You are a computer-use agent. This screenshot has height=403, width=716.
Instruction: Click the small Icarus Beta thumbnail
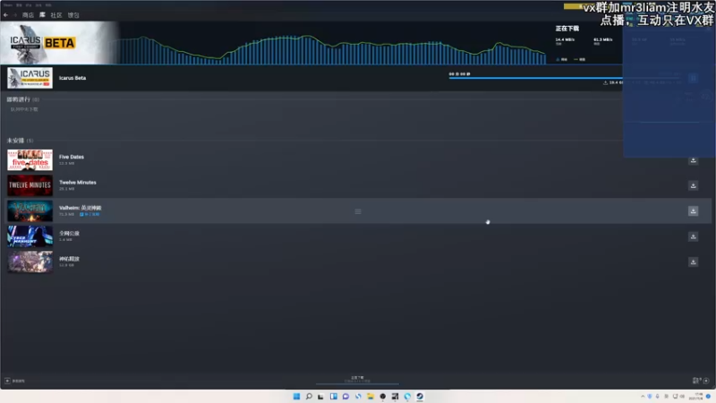[30, 78]
